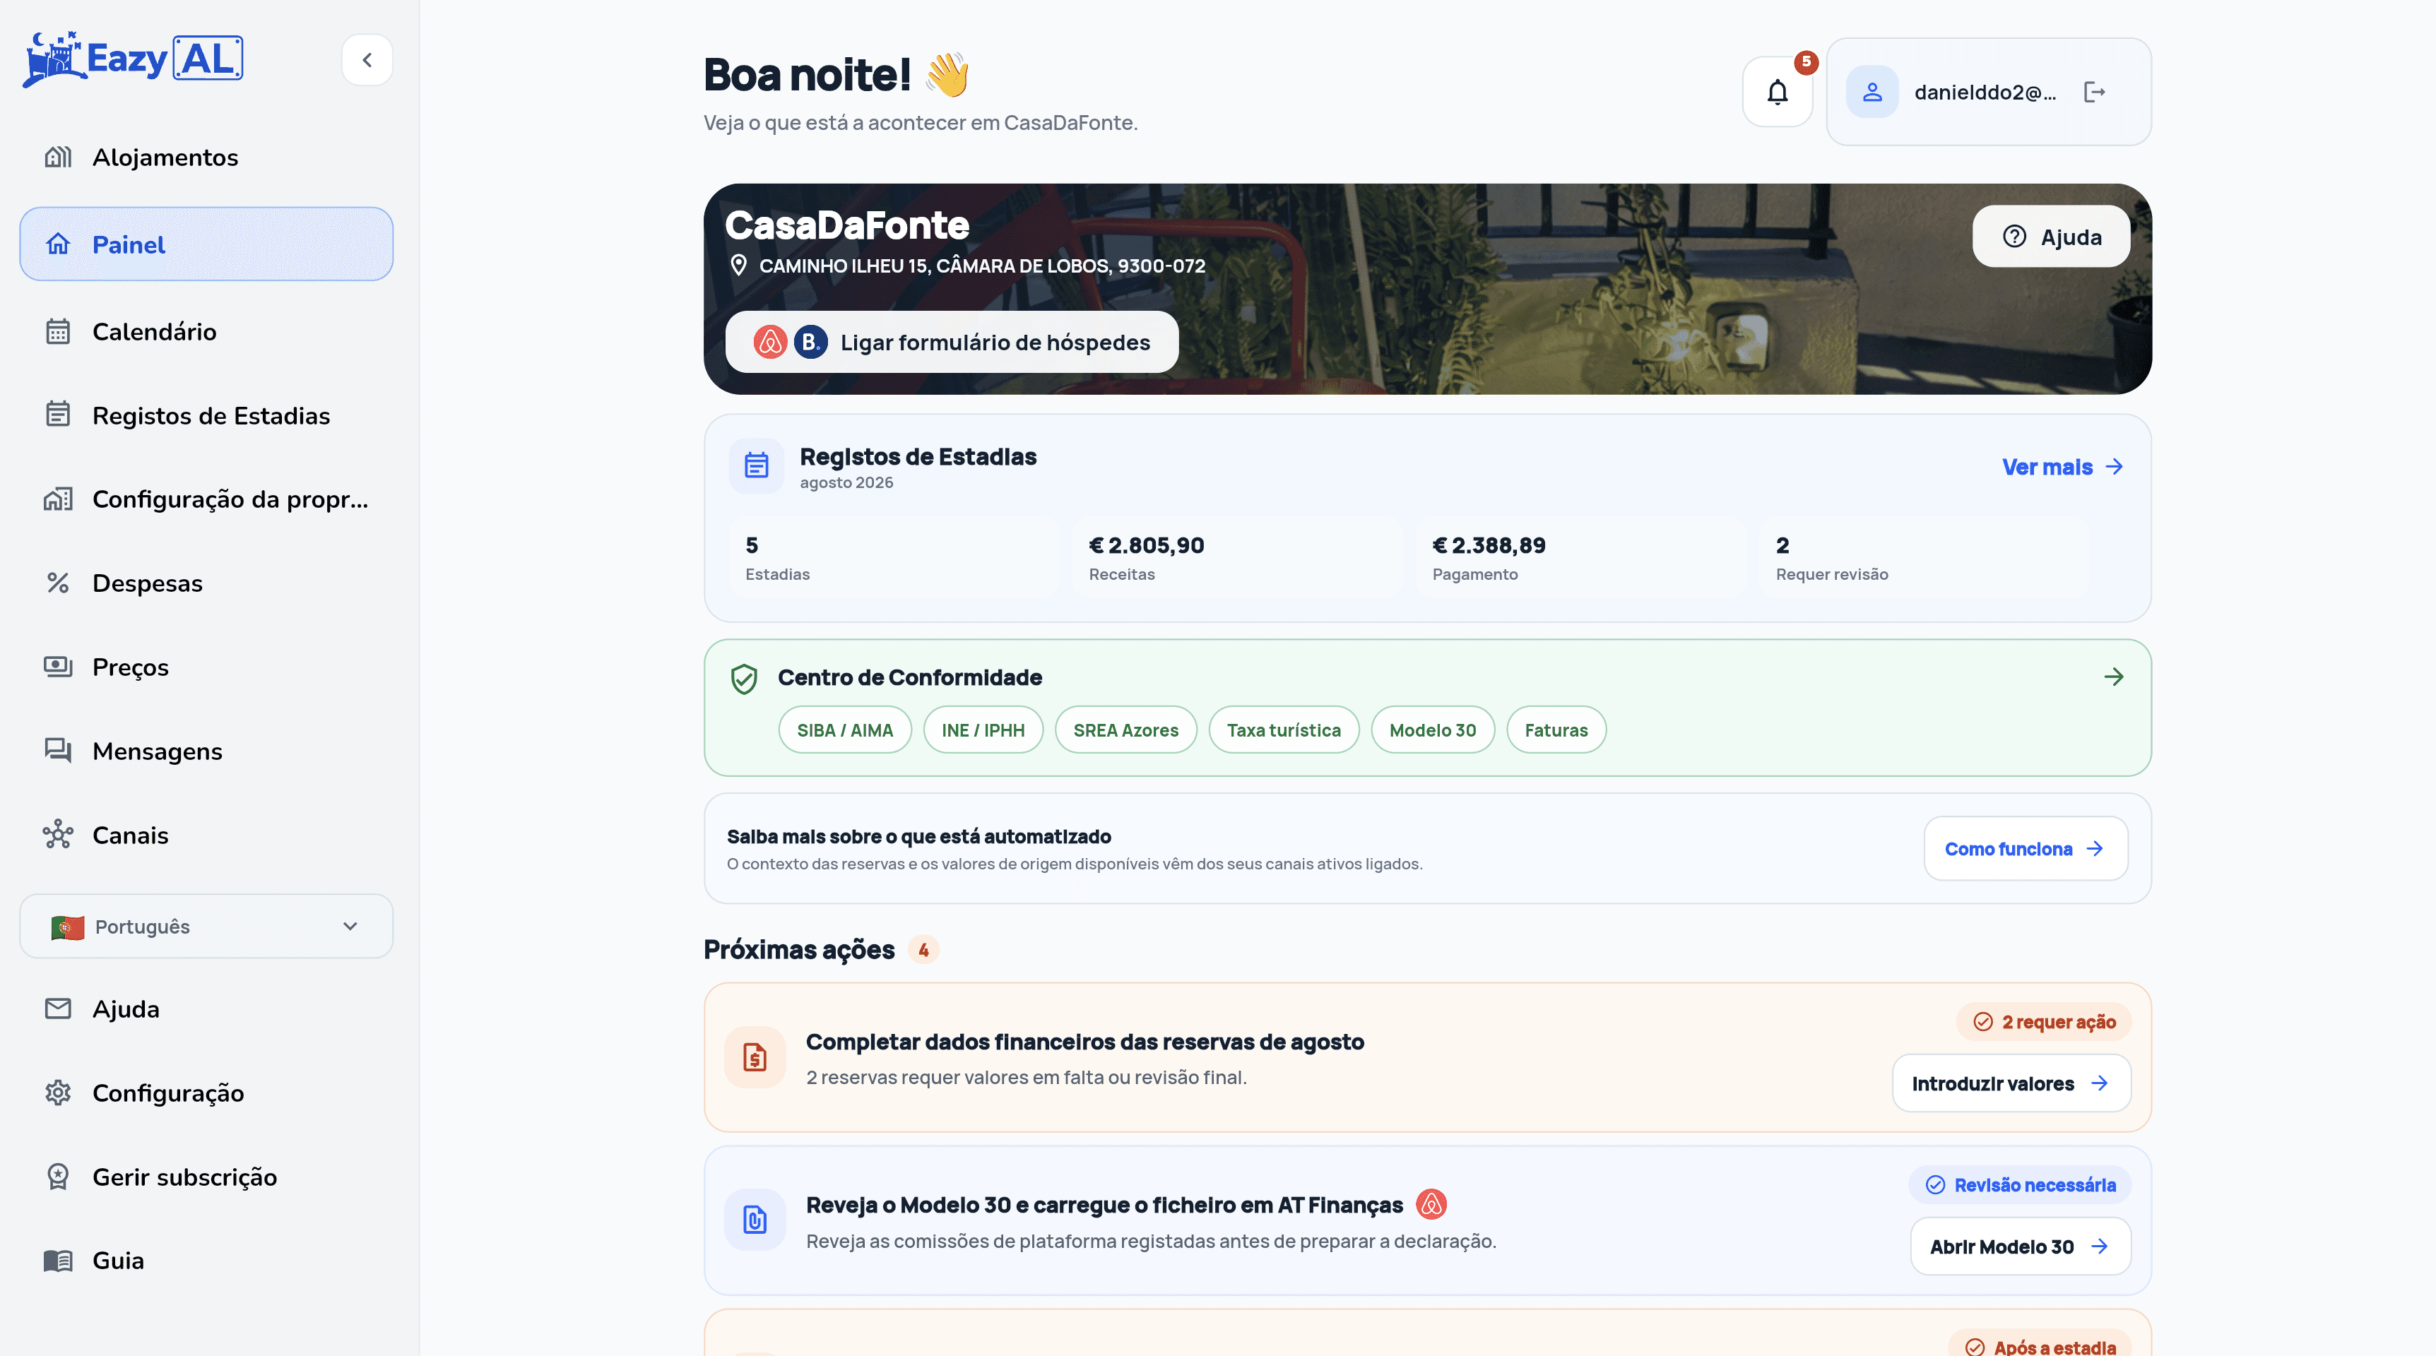Click the logout icon next to email
The height and width of the screenshot is (1356, 2436).
(x=2095, y=92)
